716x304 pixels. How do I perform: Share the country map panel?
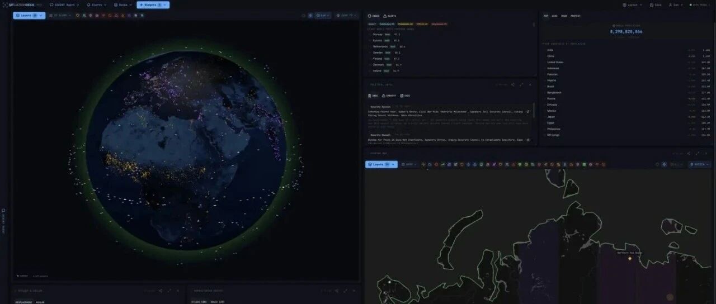coord(689,153)
